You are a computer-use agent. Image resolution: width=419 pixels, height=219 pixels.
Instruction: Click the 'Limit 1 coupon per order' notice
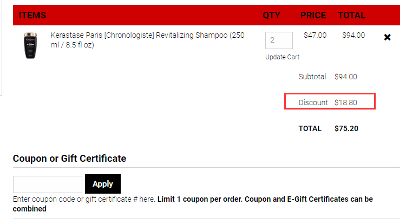click(200, 200)
